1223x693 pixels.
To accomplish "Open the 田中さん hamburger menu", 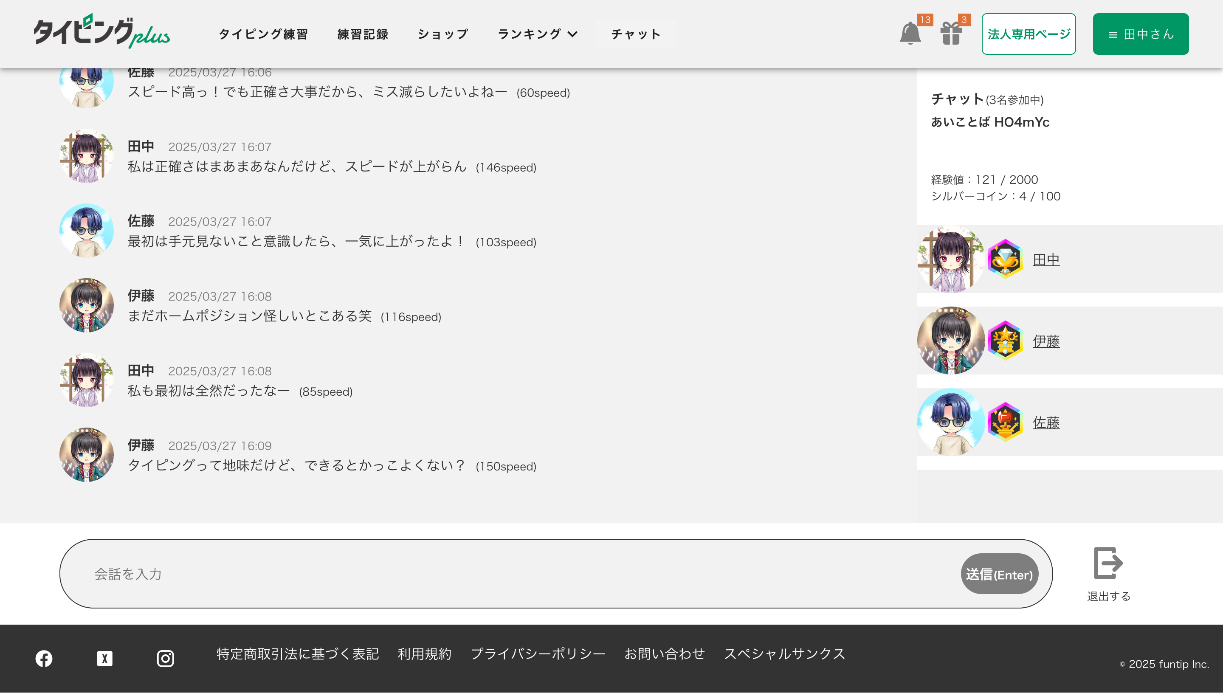I will click(1141, 34).
